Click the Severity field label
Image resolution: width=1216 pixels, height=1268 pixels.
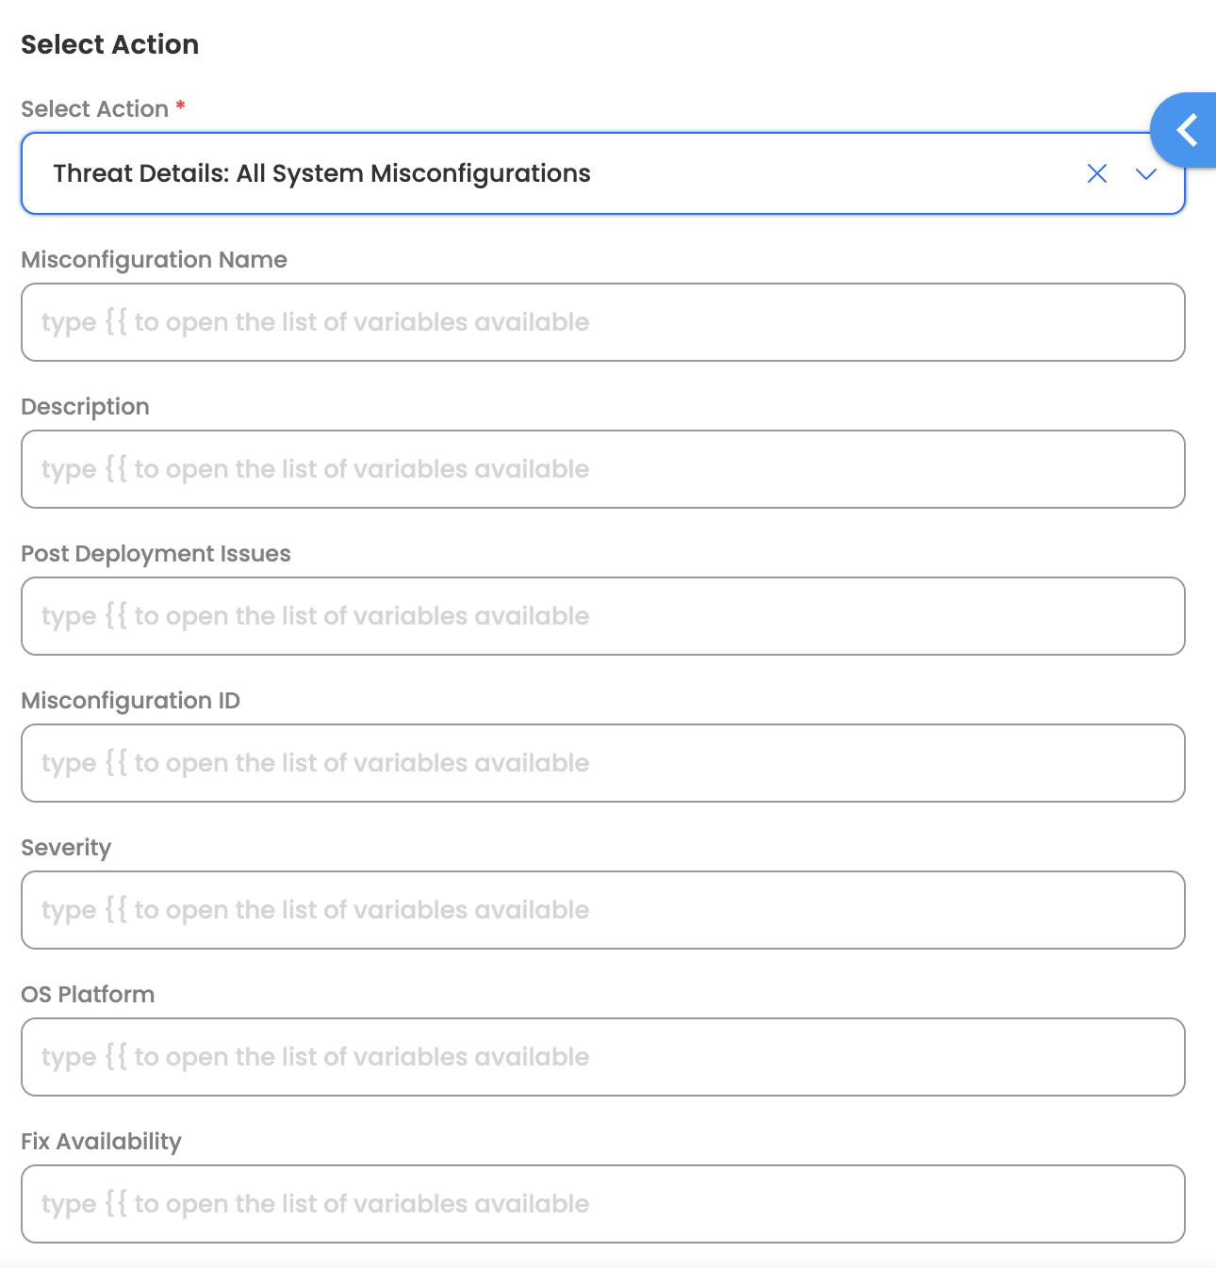[66, 848]
